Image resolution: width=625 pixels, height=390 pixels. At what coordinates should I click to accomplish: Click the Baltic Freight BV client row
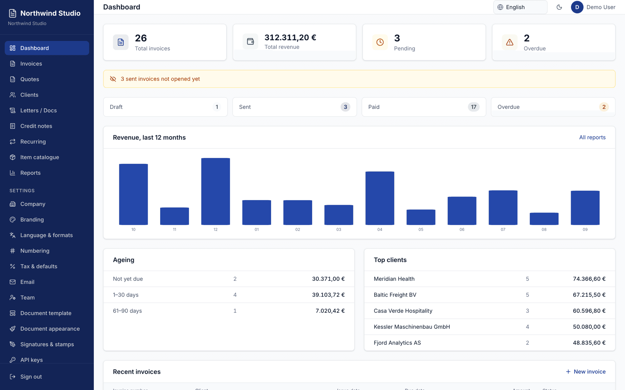tap(490, 295)
